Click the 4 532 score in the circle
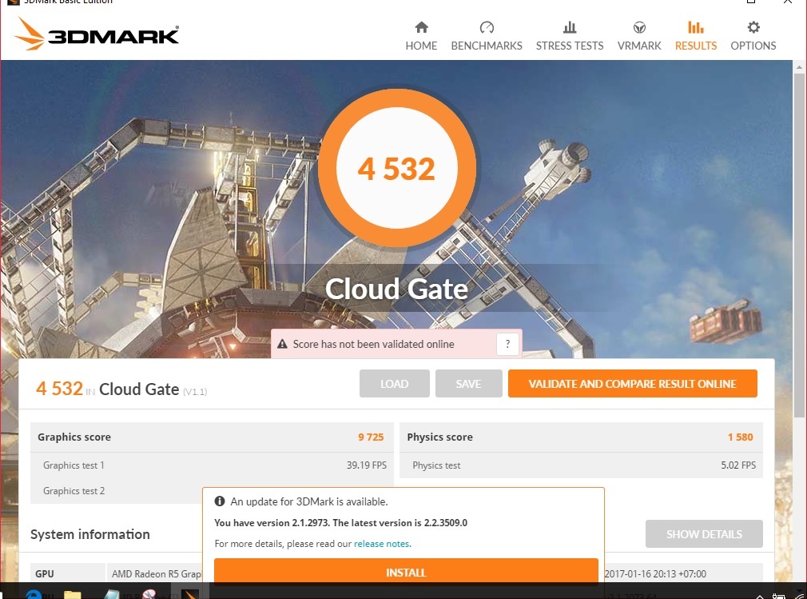The height and width of the screenshot is (599, 807). 396,169
